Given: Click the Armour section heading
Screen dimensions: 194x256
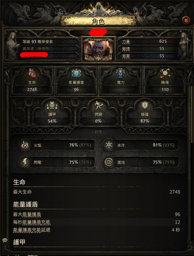Looking at the screenshot, I should coord(19,242).
